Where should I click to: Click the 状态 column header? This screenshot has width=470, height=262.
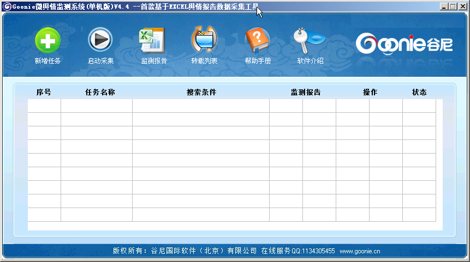coord(419,92)
